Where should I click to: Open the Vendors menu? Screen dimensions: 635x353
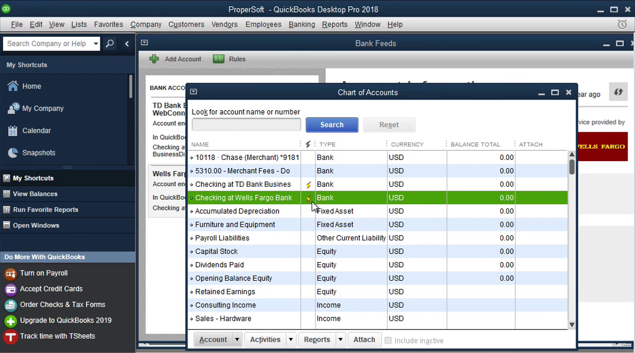[x=224, y=24]
